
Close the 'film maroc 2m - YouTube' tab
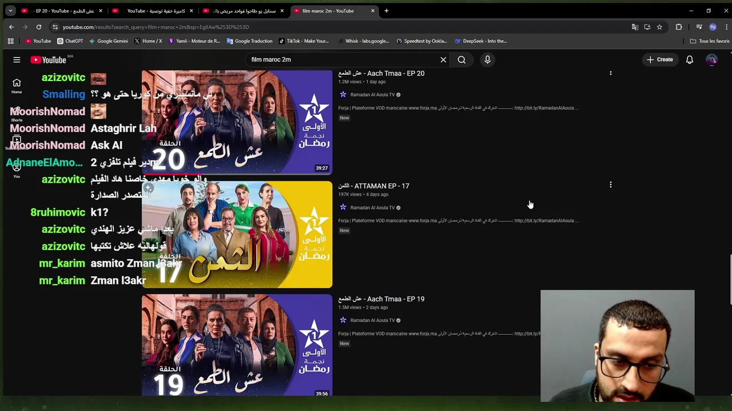click(x=373, y=11)
